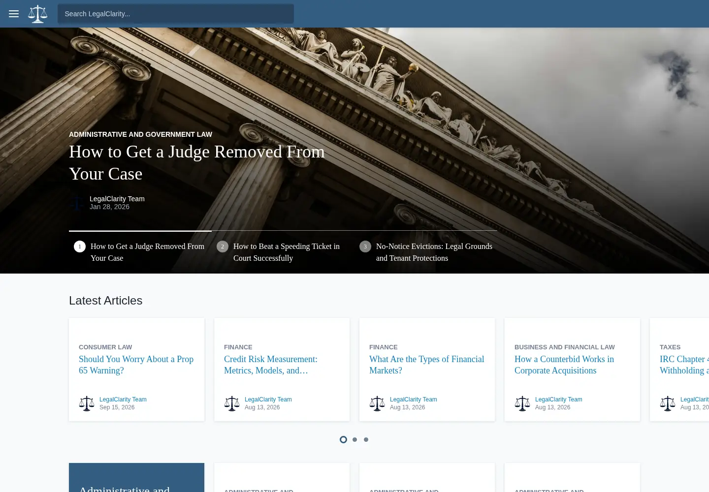Screen dimensions: 709x492
Task: Open the blue Administrative category card
Action: (136, 477)
